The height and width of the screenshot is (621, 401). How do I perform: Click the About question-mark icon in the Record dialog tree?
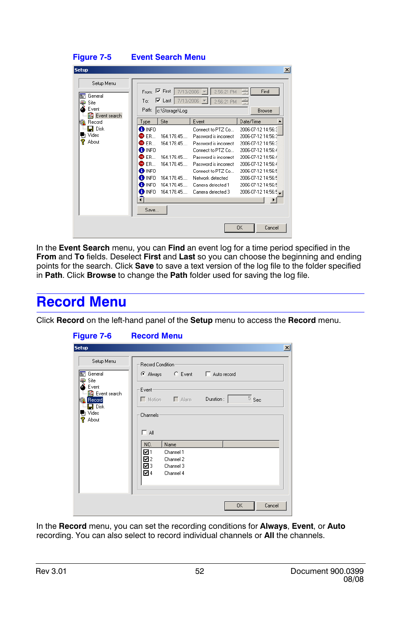click(83, 420)
